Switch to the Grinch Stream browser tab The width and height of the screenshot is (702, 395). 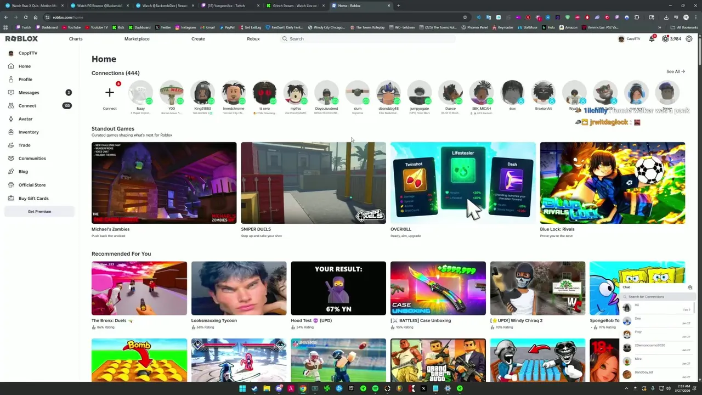coord(295,5)
